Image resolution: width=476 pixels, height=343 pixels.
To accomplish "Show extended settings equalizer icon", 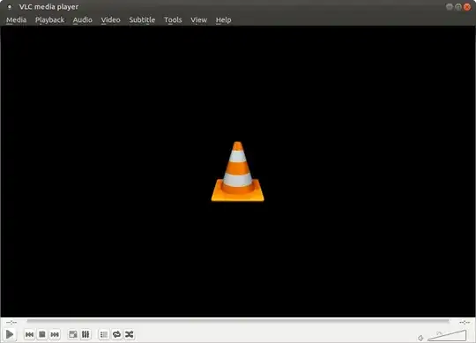I will pyautogui.click(x=86, y=334).
